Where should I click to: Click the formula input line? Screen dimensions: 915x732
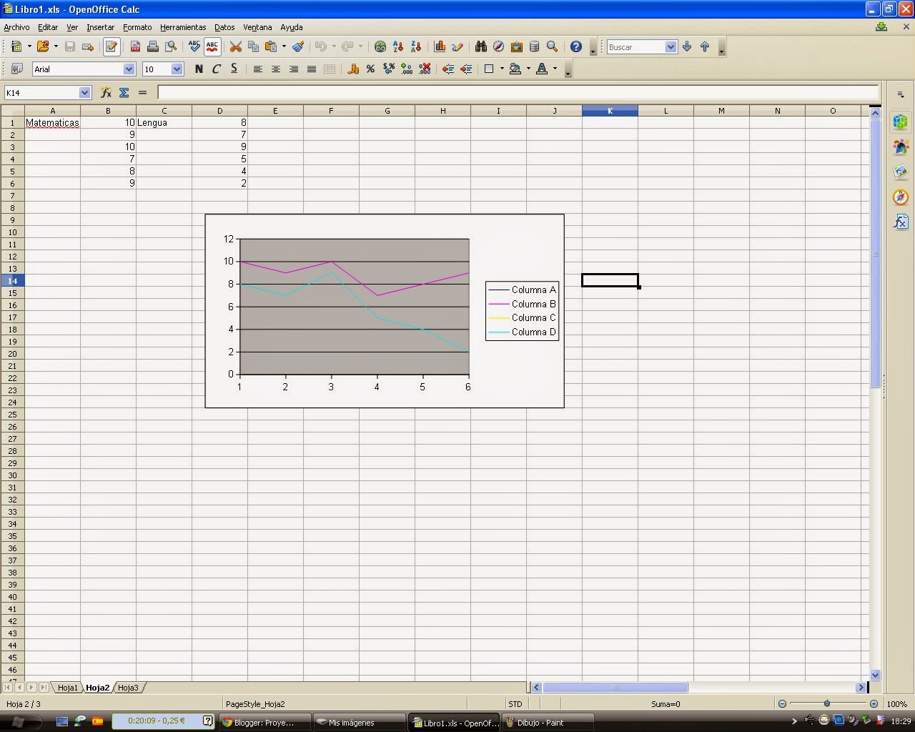pos(518,92)
